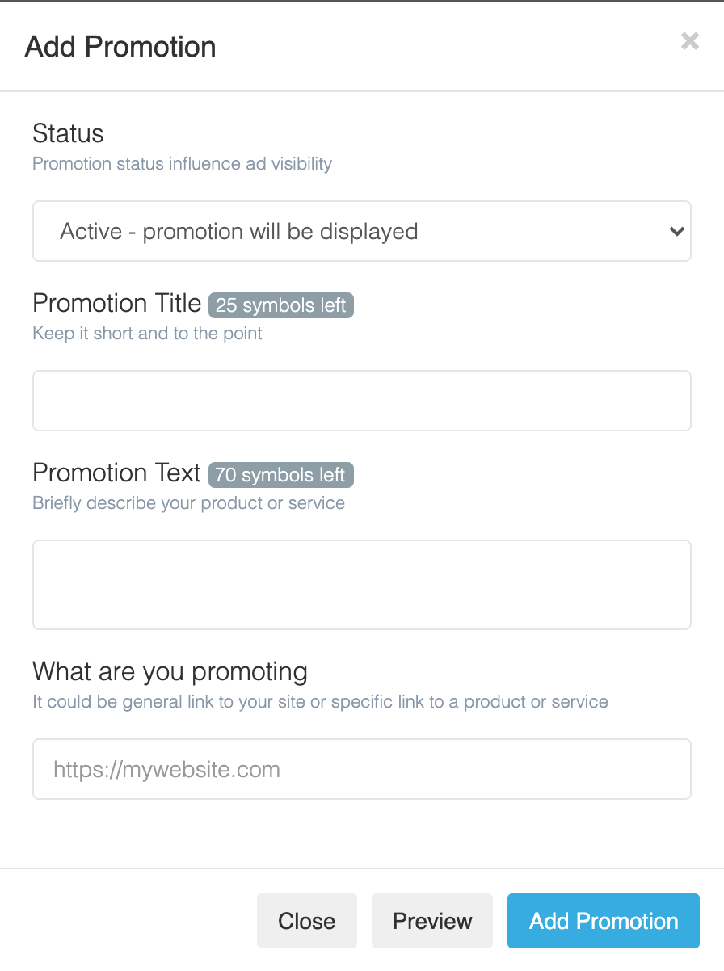Click the Add Promotion dialog heading

pyautogui.click(x=120, y=47)
